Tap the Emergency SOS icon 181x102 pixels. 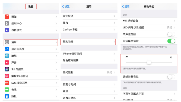coord(7,83)
